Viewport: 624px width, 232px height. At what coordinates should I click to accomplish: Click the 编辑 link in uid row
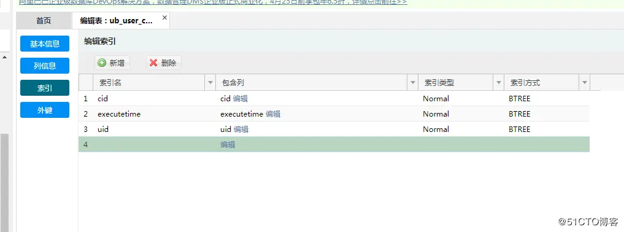(x=241, y=130)
